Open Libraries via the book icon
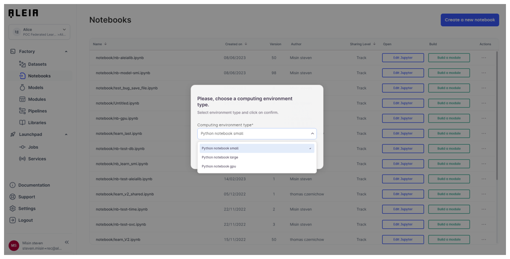The height and width of the screenshot is (259, 510). coord(22,123)
